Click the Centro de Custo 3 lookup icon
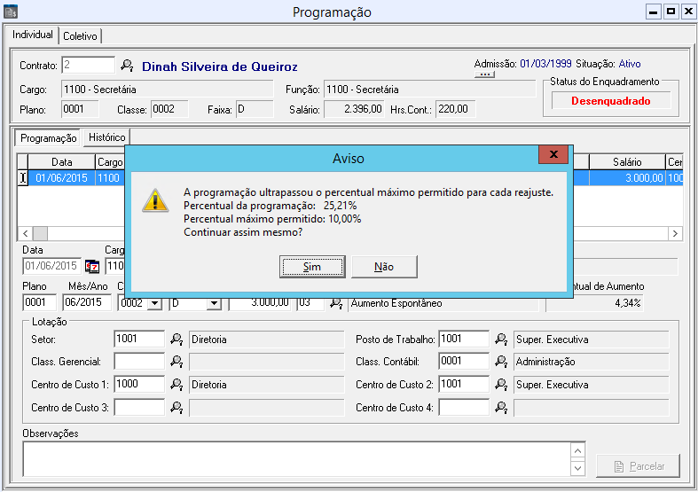This screenshot has width=698, height=492. pyautogui.click(x=176, y=408)
